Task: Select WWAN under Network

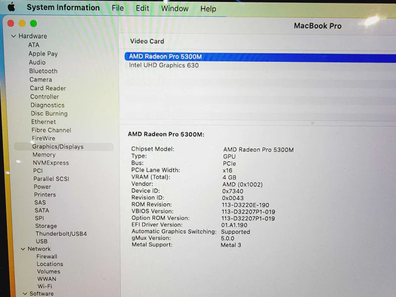Action: pyautogui.click(x=47, y=279)
